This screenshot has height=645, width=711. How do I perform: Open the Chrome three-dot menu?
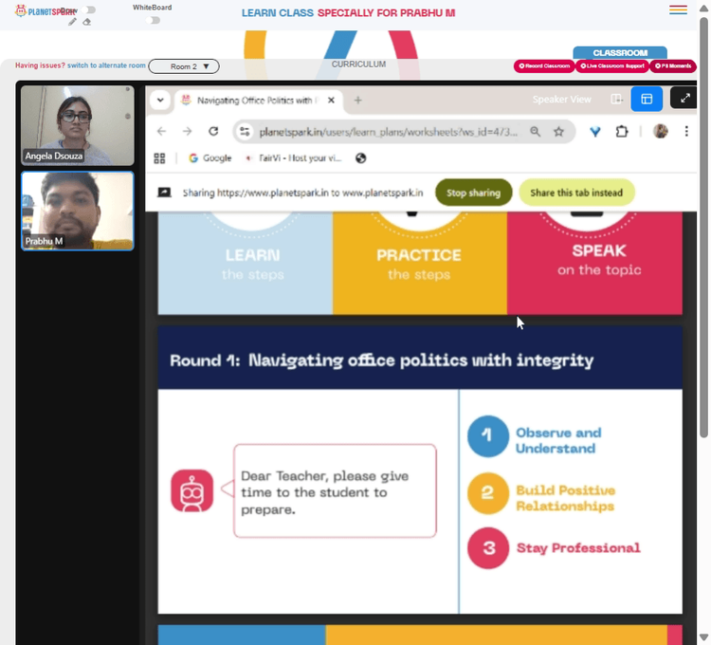tap(686, 132)
